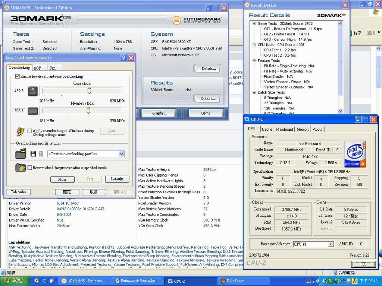Image resolution: width=382 pixels, height=286 pixels.
Task: Collapse the Game Tests tree node
Action: [x=254, y=23]
